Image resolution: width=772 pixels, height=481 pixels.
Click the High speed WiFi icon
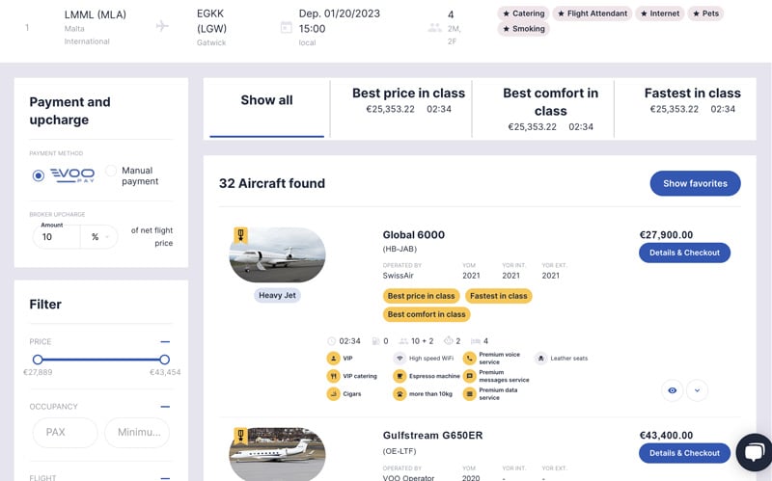click(x=400, y=359)
